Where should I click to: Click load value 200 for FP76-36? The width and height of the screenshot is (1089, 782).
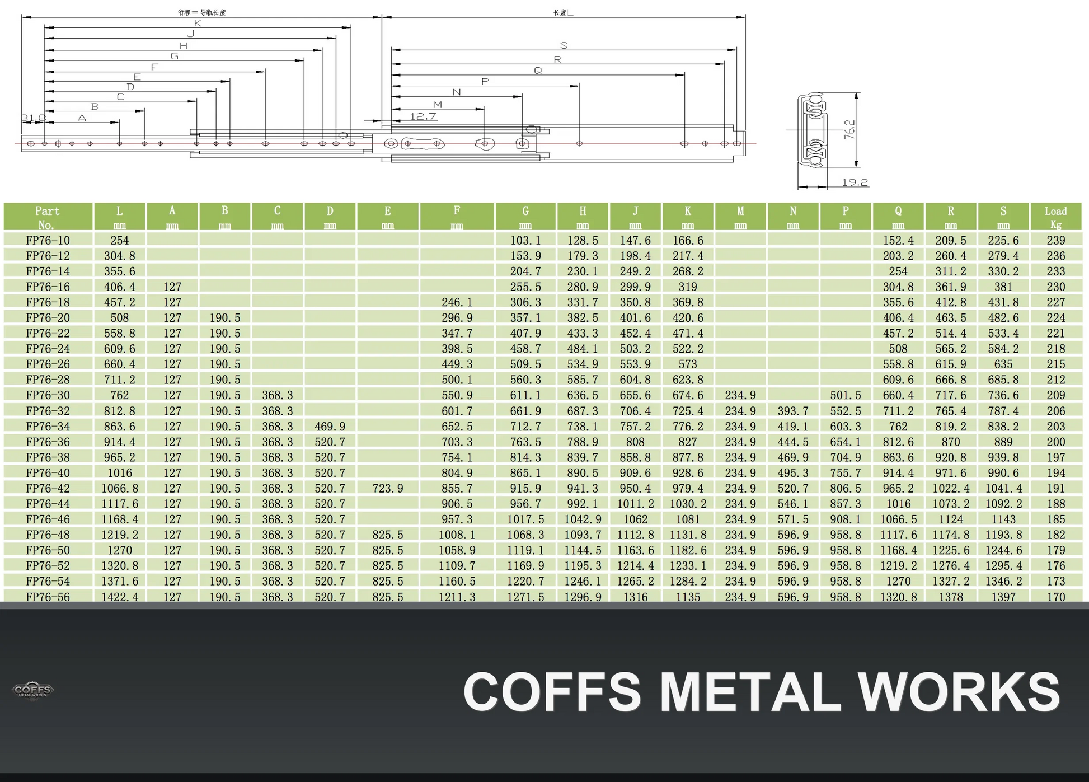coord(1055,442)
